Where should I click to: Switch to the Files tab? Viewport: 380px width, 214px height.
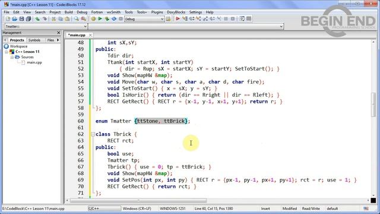pos(50,40)
